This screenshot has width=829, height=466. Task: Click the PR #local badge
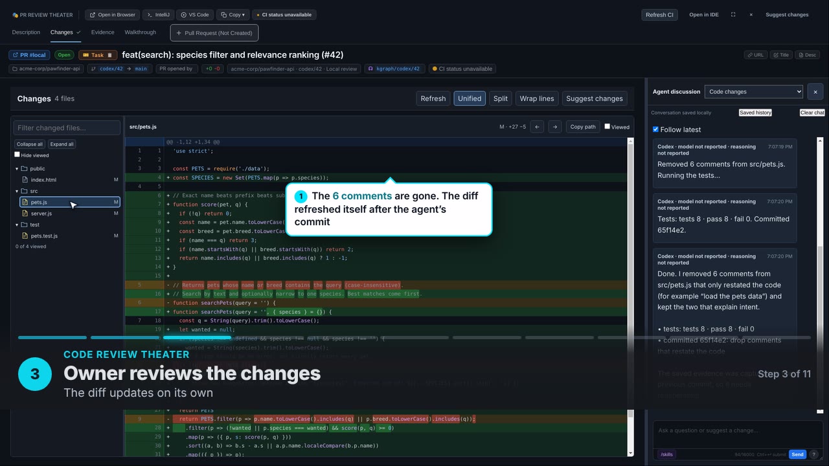(28, 55)
